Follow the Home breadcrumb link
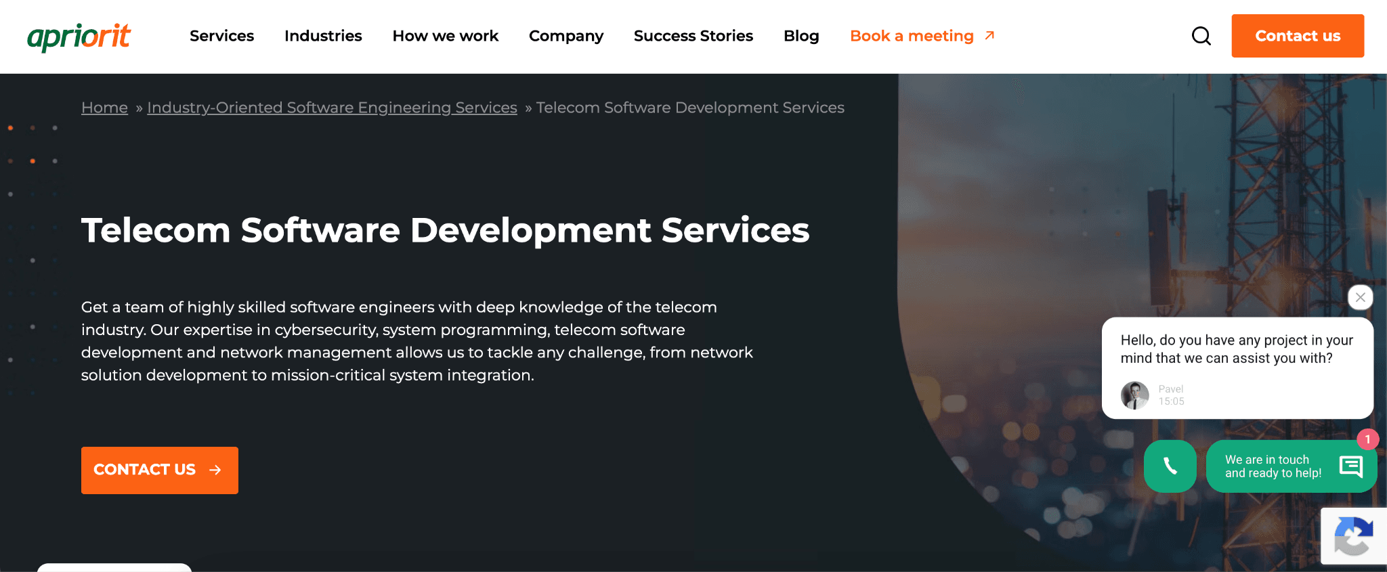 (104, 108)
